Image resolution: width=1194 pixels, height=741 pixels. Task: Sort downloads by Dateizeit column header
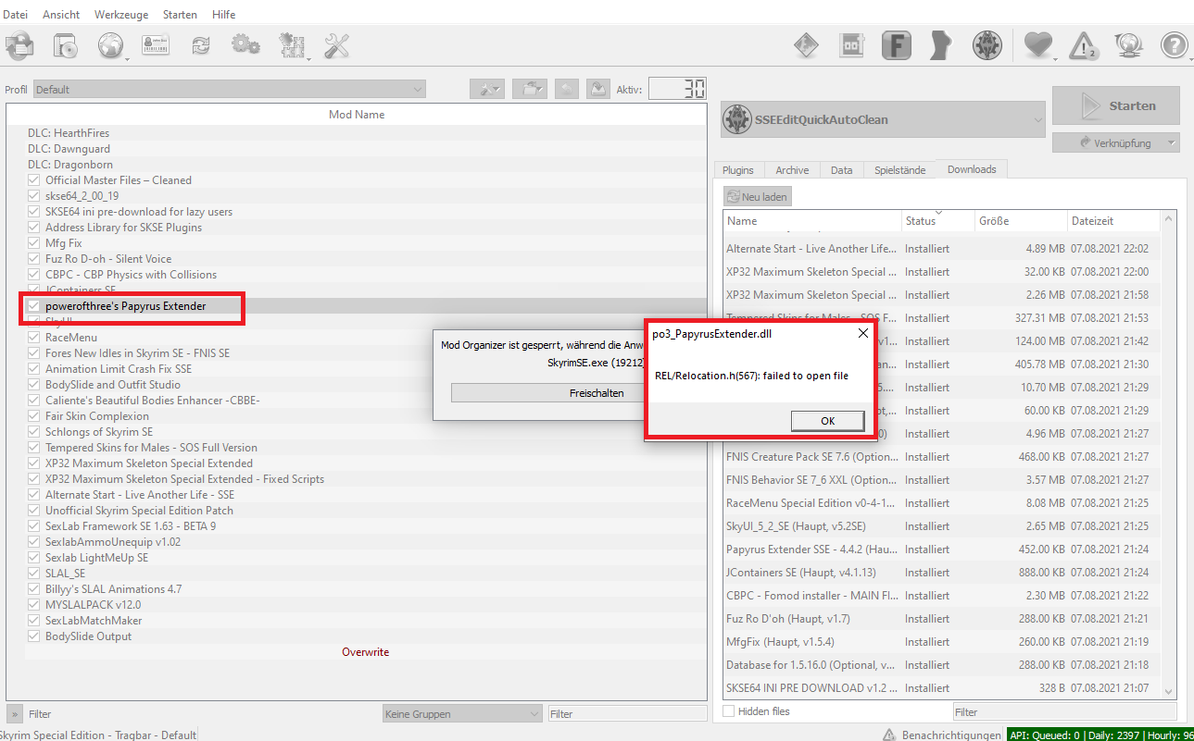click(1112, 221)
